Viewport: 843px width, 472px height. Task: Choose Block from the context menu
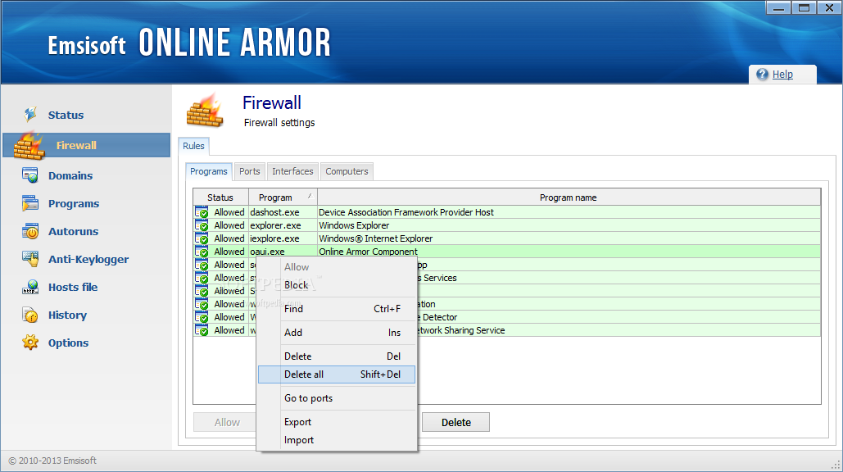point(337,285)
